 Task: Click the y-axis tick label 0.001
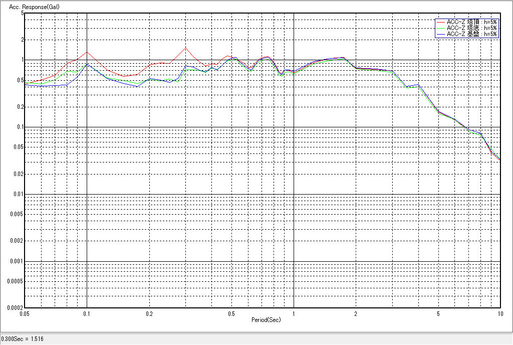17,262
